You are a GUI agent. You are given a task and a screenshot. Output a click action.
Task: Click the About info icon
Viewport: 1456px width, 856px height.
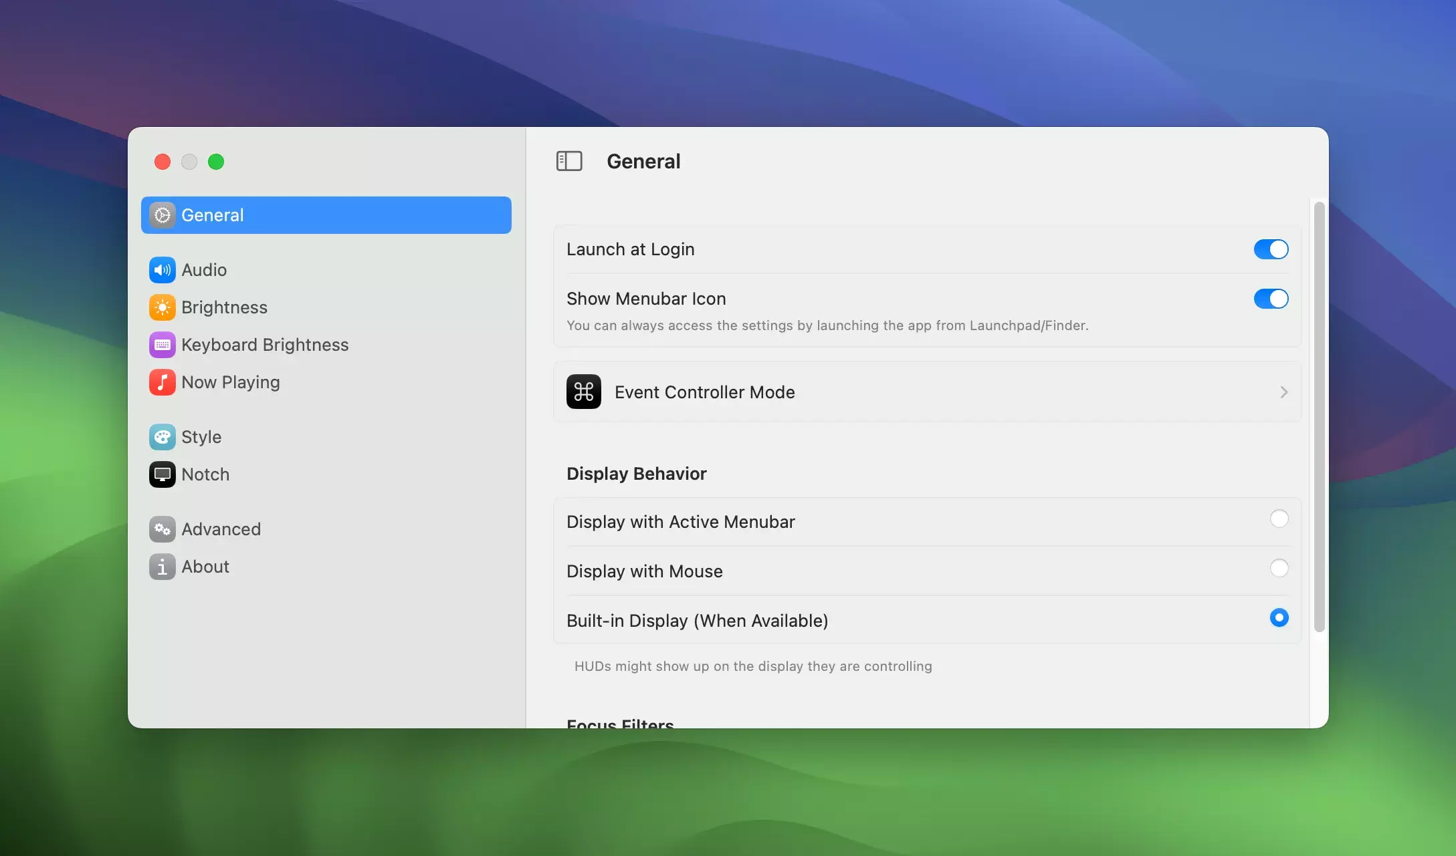click(x=162, y=567)
